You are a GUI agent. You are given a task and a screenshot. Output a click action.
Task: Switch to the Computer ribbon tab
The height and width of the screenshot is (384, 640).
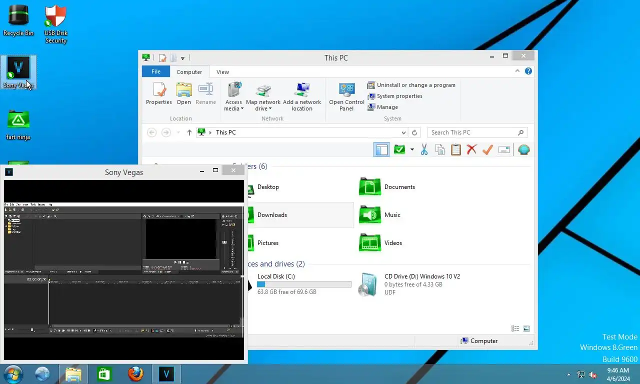point(189,72)
